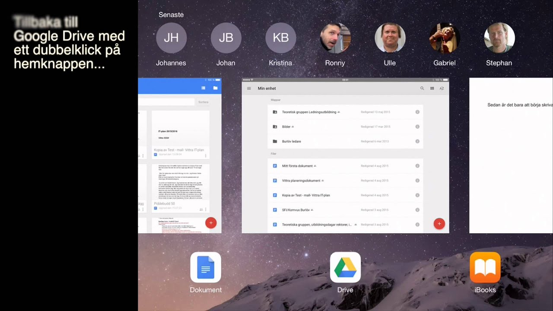The width and height of the screenshot is (553, 311).
Task: Open Teoretisk gruppen Ledningsutbildning folder
Action: 345,112
